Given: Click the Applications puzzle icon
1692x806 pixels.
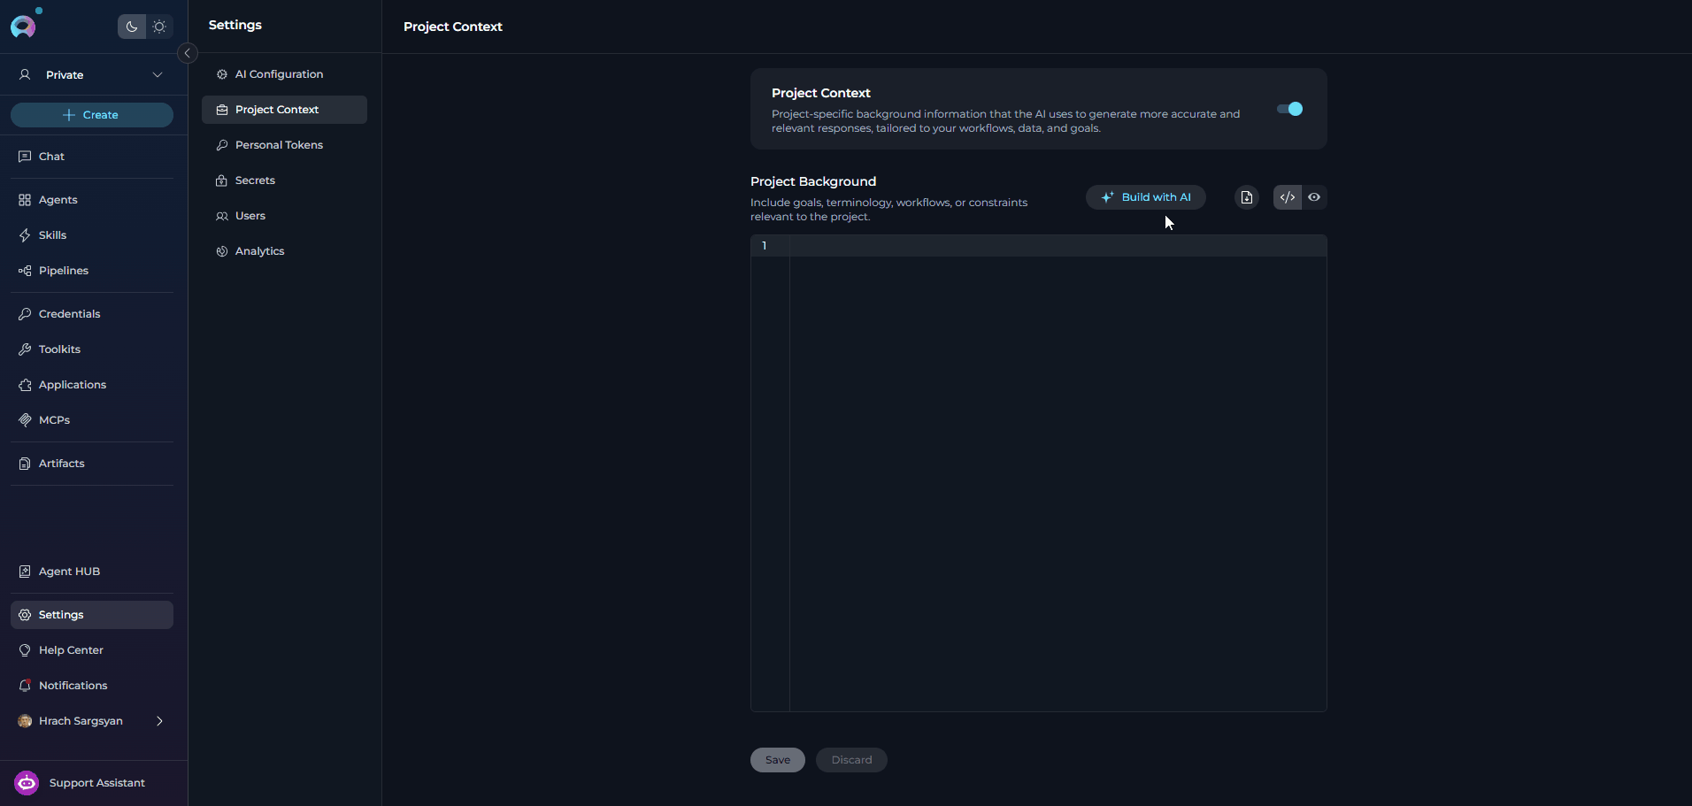Looking at the screenshot, I should [x=25, y=385].
